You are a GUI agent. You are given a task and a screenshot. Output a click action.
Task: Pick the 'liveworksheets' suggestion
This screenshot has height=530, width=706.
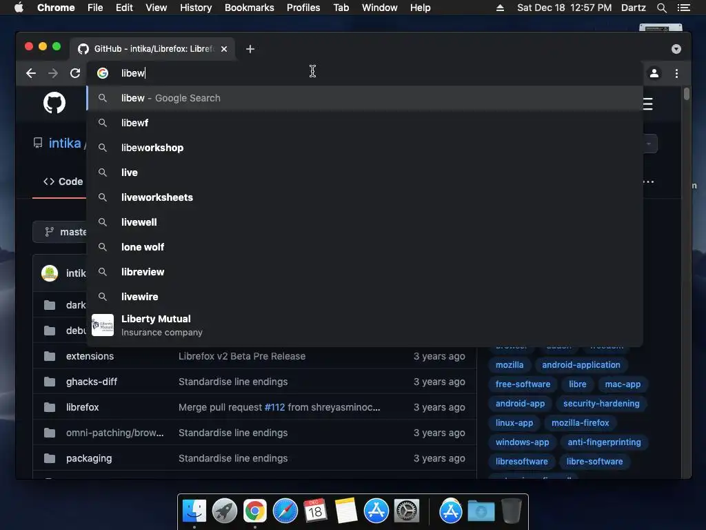tap(365, 197)
